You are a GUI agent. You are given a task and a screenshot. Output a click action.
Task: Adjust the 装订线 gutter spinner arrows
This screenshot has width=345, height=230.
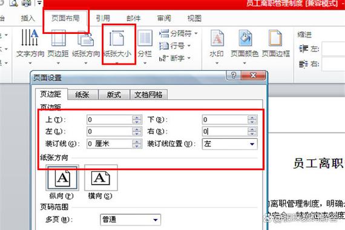click(x=137, y=144)
